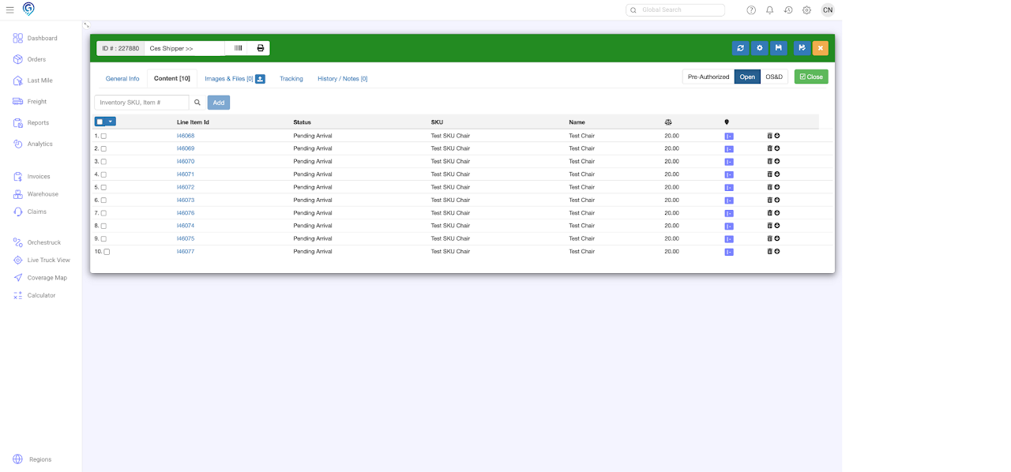Click the Inventory SKU, Item # field
This screenshot has height=472, width=1011.
coord(141,103)
